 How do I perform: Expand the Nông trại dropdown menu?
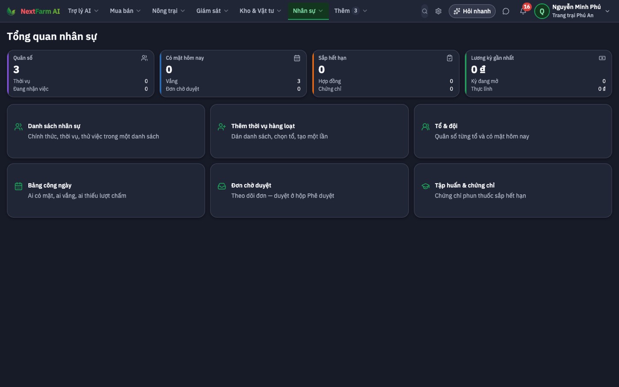tap(168, 11)
